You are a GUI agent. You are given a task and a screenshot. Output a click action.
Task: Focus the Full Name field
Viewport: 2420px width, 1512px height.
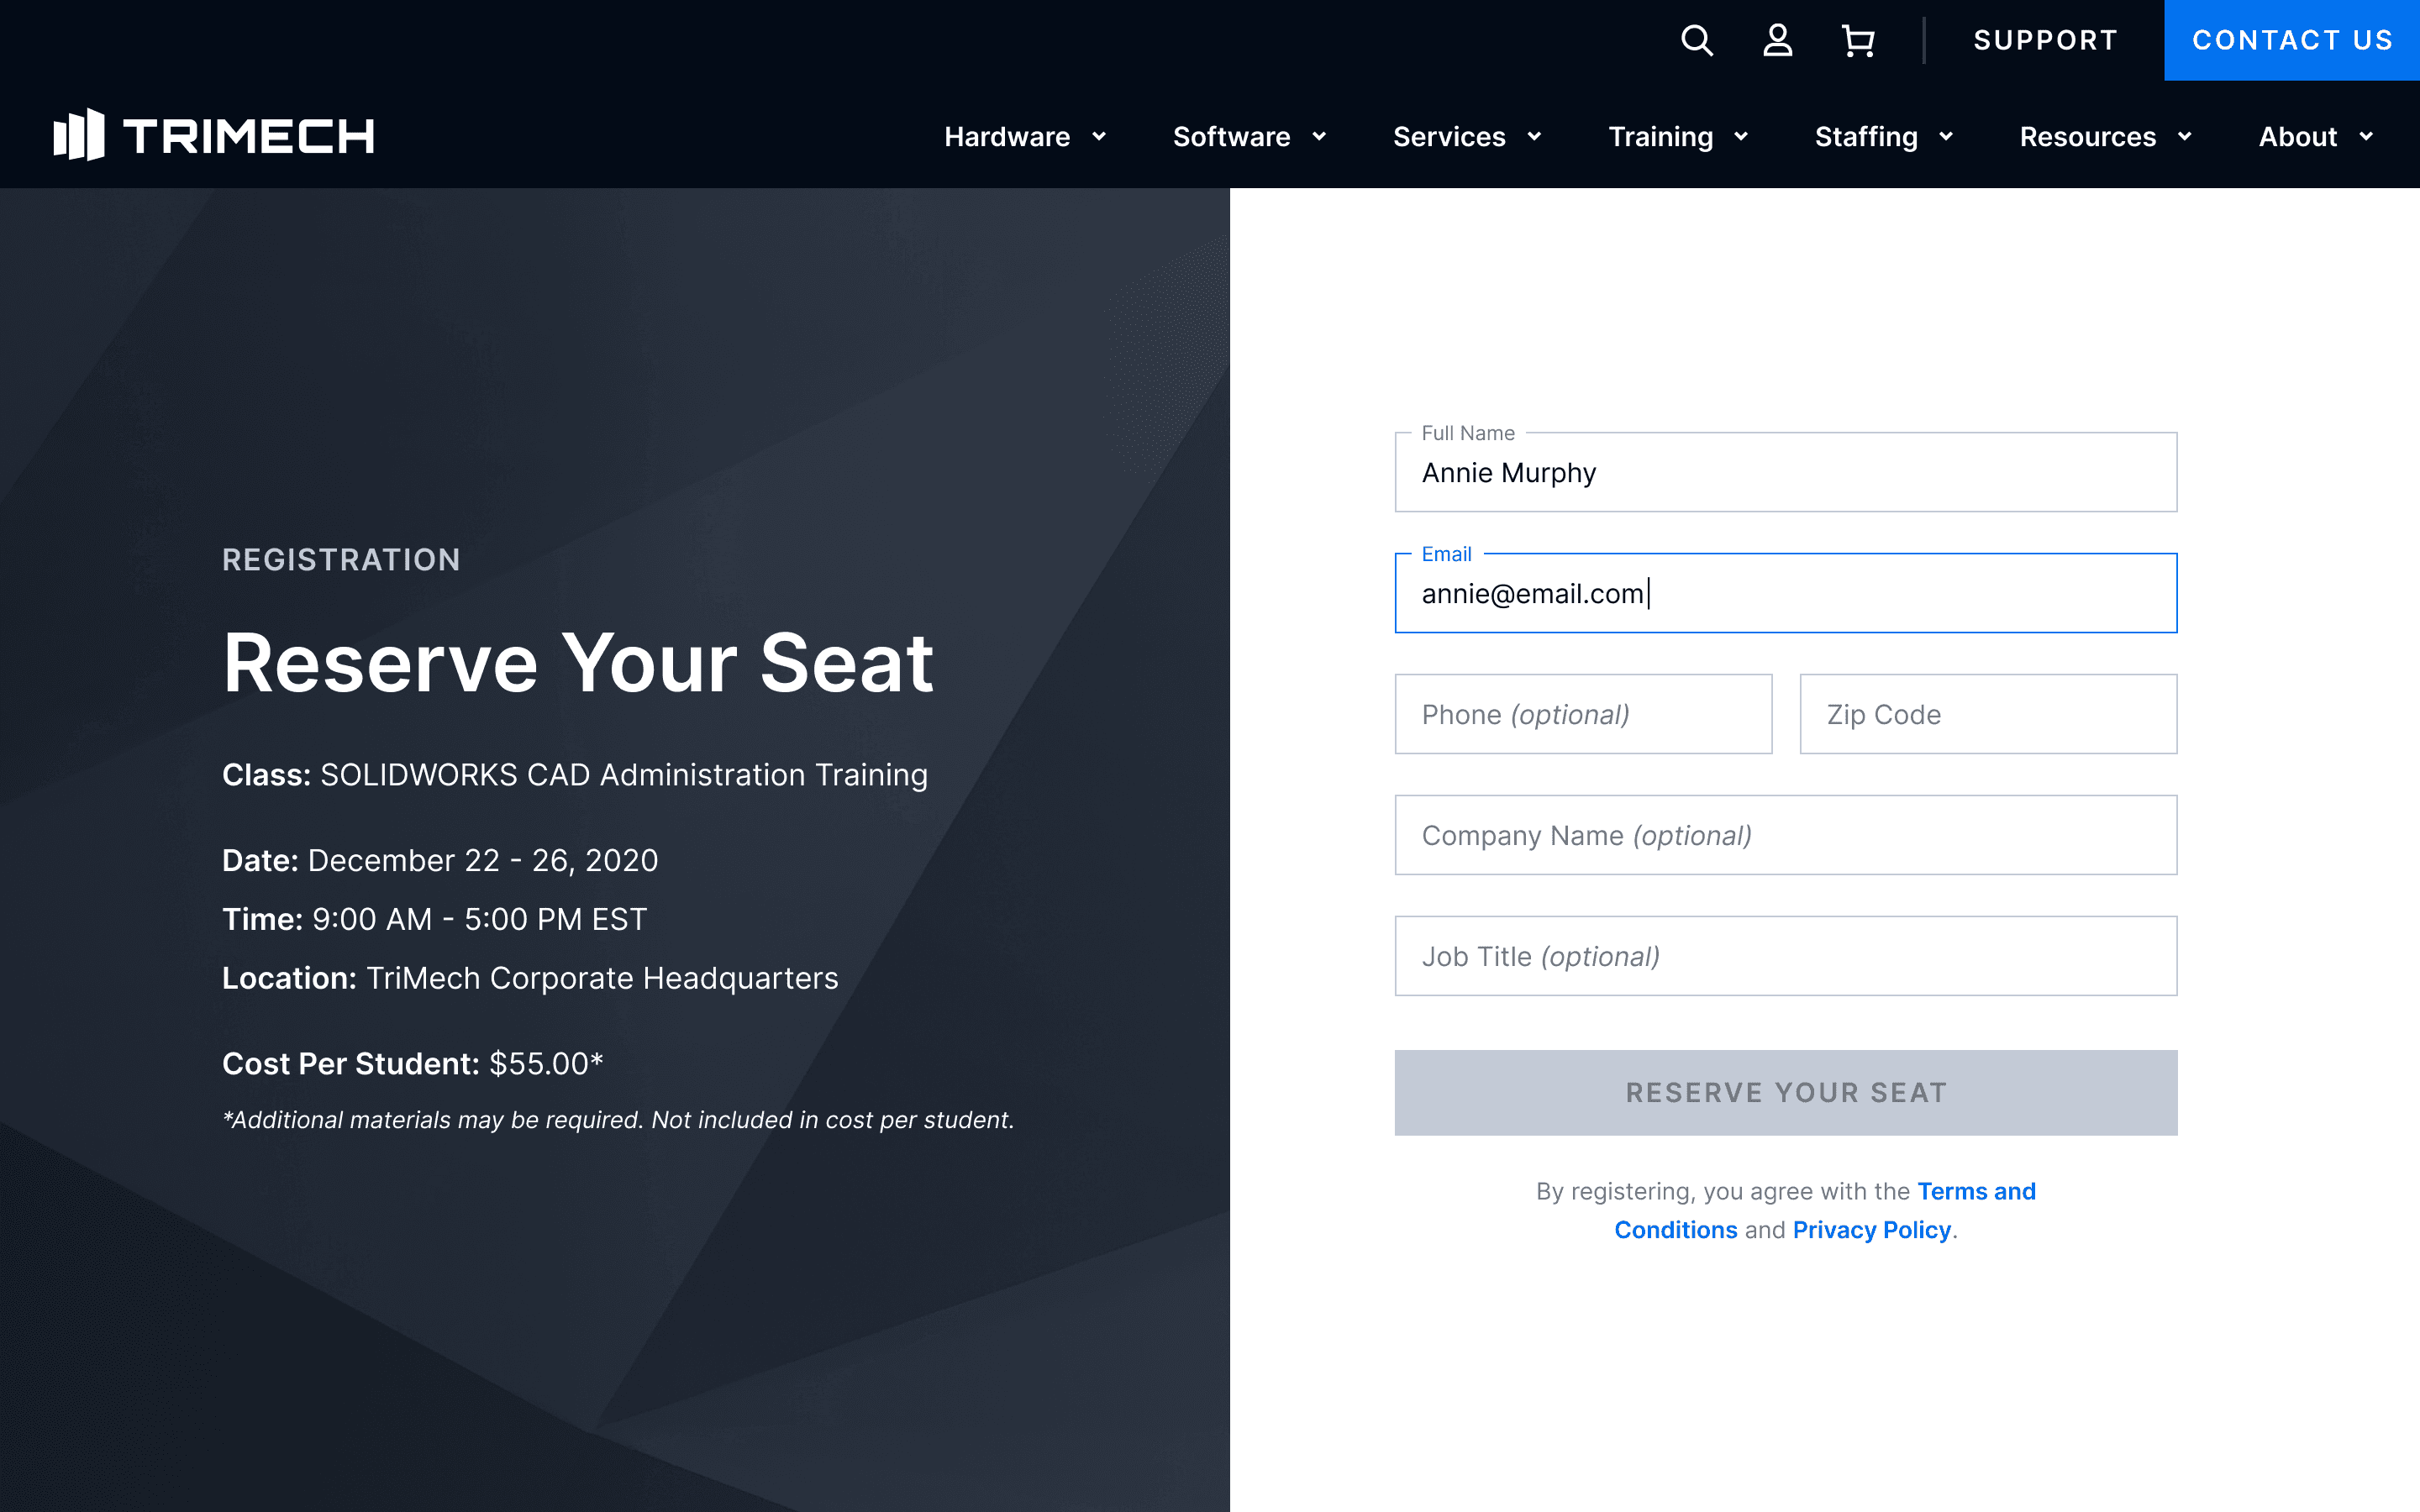[x=1785, y=472]
